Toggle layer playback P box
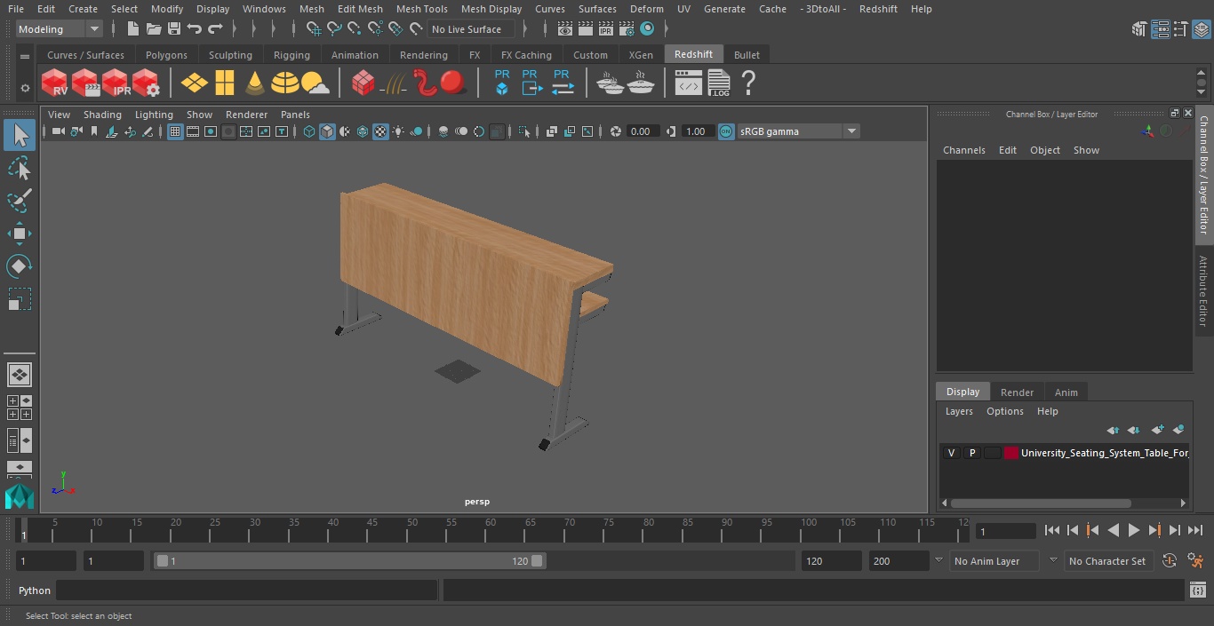This screenshot has height=626, width=1214. pos(971,453)
